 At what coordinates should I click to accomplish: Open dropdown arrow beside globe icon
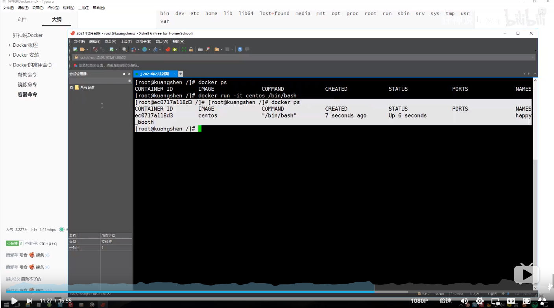point(149,49)
